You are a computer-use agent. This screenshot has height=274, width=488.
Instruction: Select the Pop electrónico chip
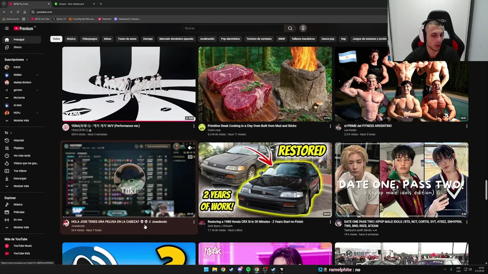click(x=230, y=39)
